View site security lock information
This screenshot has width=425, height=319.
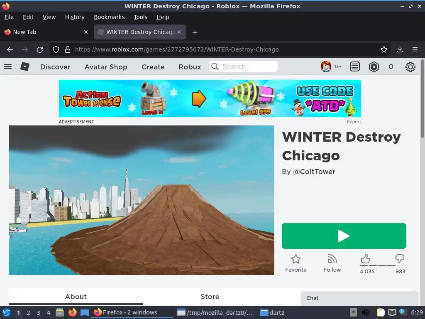point(68,49)
